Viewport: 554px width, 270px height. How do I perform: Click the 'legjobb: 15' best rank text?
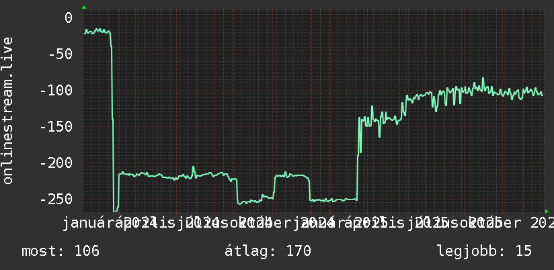[484, 251]
